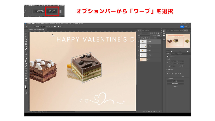
Task: Open the collapsed History panel icon
Action: pyautogui.click(x=164, y=31)
